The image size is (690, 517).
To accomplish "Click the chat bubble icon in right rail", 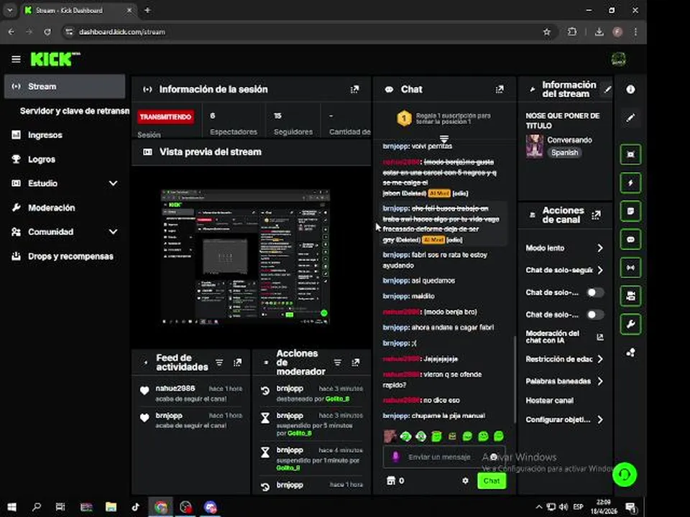I will (x=630, y=240).
